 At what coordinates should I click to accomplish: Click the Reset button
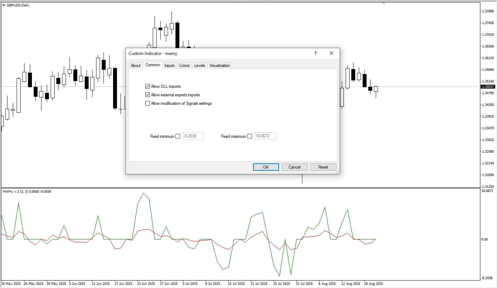coord(323,167)
